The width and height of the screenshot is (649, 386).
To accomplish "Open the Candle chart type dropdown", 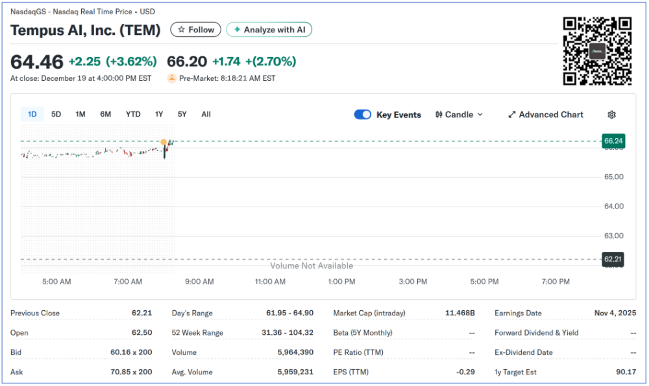I will 459,115.
